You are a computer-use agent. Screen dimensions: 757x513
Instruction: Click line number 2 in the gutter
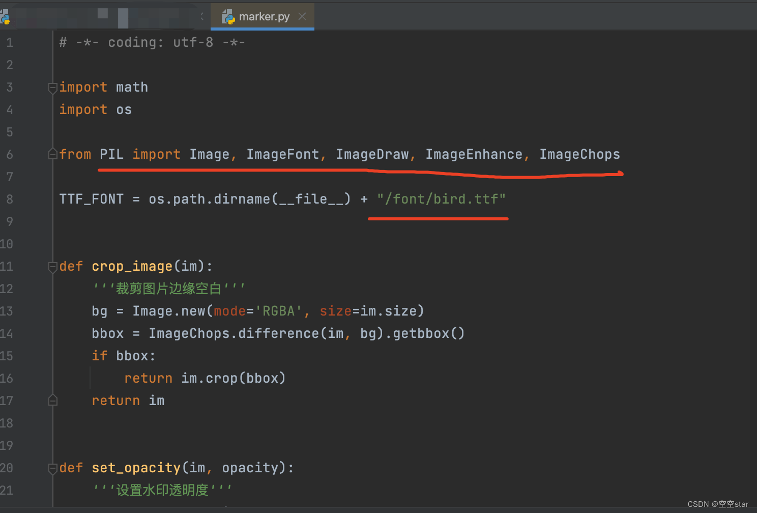click(x=9, y=65)
